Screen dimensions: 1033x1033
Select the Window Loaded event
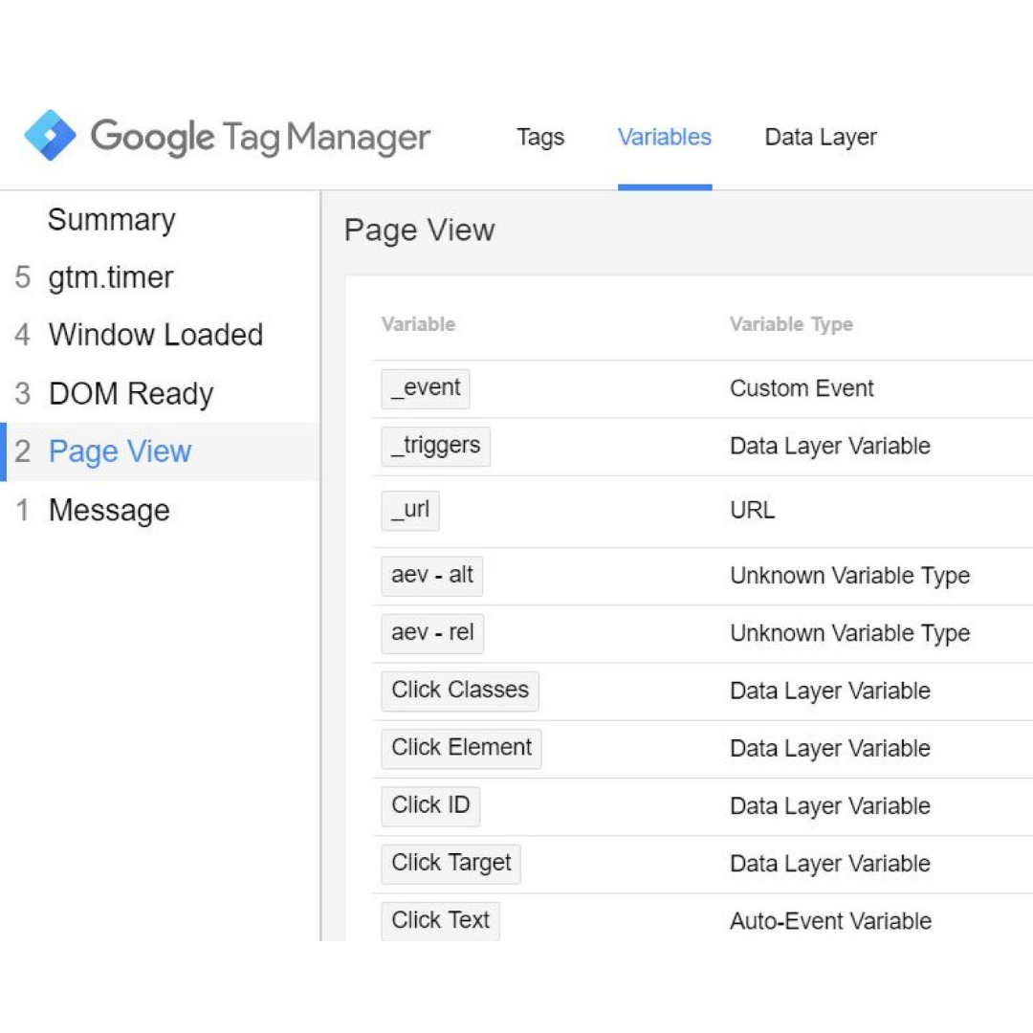(160, 335)
